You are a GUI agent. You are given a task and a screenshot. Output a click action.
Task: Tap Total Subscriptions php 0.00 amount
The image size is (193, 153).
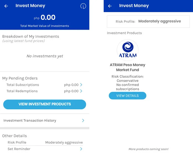pos(71,85)
